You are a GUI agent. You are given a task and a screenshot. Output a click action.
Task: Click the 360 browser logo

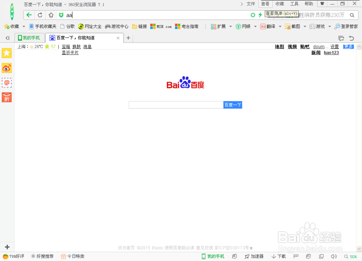(12, 12)
